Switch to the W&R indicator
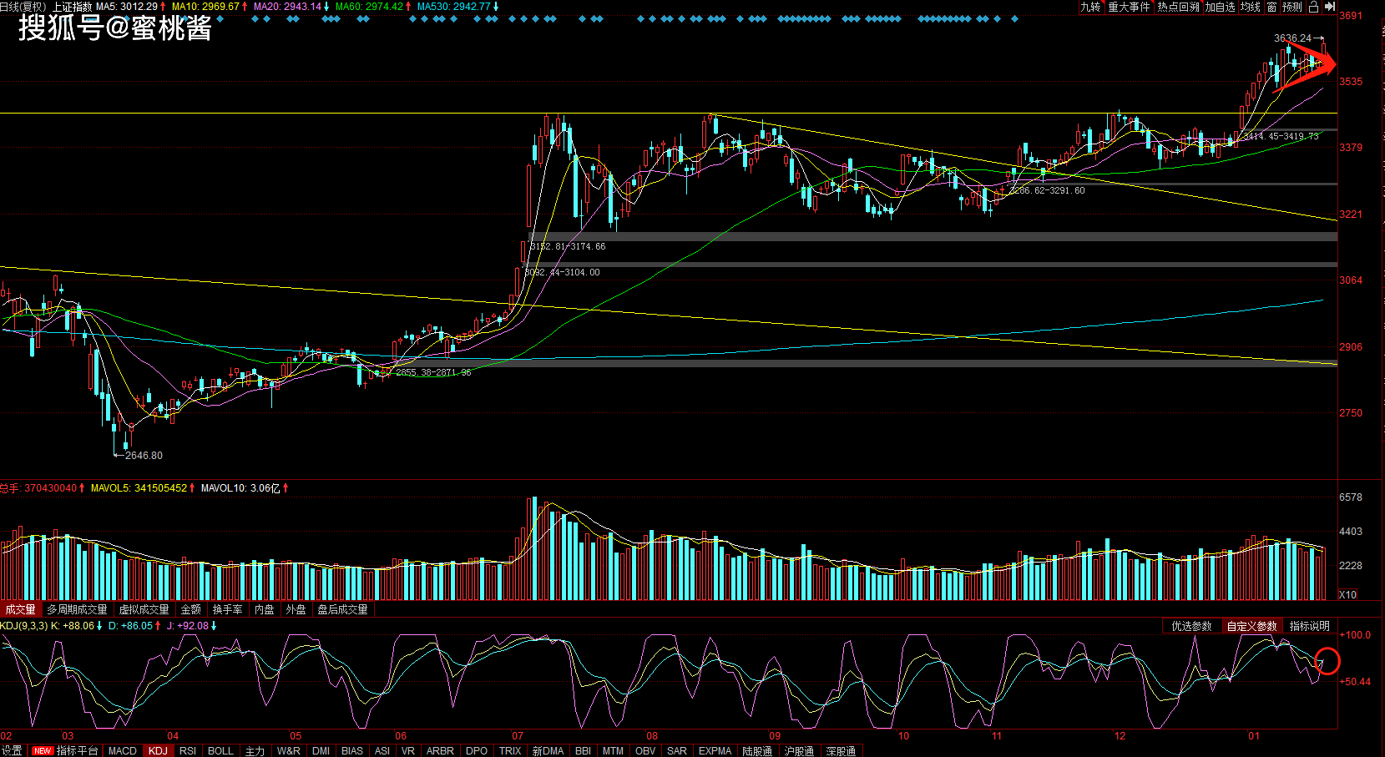 (288, 751)
